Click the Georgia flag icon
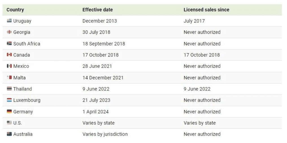 point(9,32)
